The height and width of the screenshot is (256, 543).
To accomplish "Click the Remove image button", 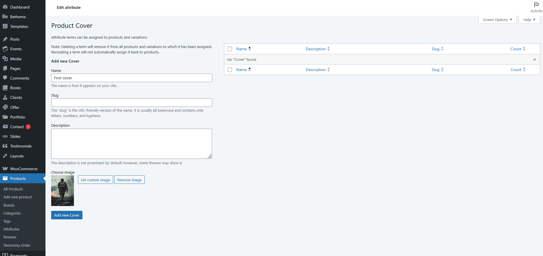I will tap(129, 180).
